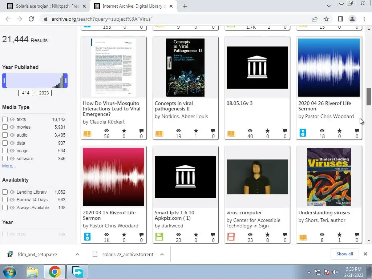Expand more media types with More...
The width and height of the screenshot is (372, 279).
tap(9, 166)
